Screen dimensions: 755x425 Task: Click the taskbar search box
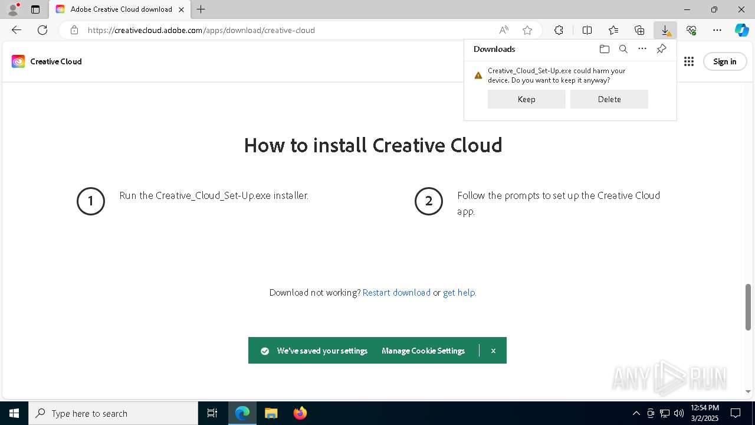pyautogui.click(x=113, y=413)
